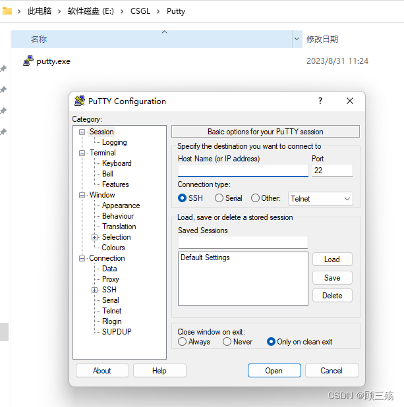Select the Other connection type radio

click(255, 198)
